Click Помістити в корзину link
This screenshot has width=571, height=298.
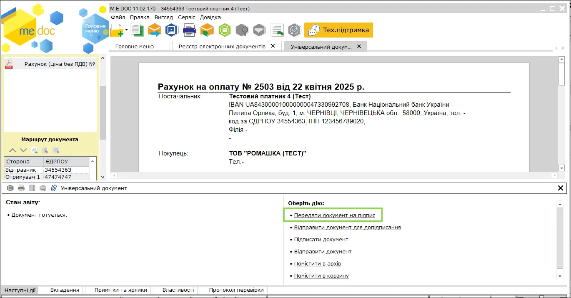point(321,275)
